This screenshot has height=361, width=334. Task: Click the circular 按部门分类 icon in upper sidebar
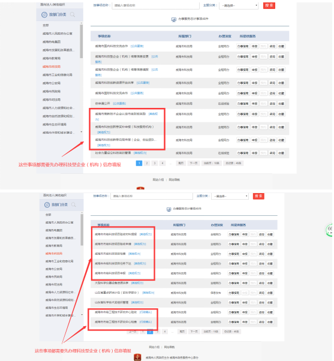[x=44, y=15]
